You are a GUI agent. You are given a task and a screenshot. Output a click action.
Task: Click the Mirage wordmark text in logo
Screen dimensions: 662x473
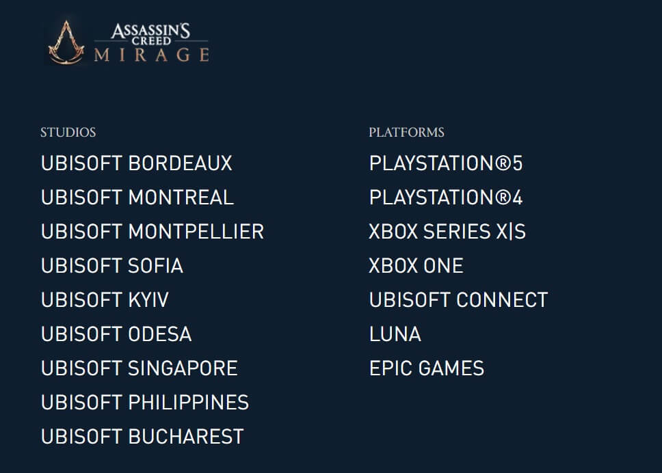pos(152,55)
